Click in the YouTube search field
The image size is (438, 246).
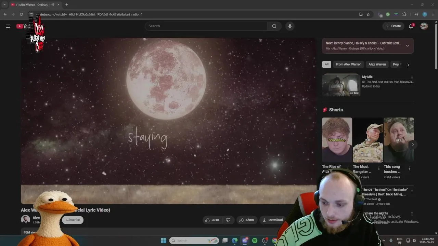pyautogui.click(x=206, y=26)
